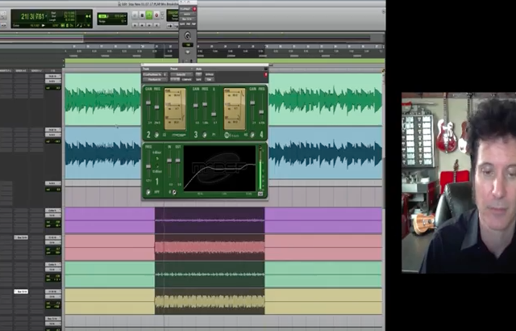The height and width of the screenshot is (331, 516).
Task: Select the pink audio clip in the selected region
Action: [x=210, y=247]
